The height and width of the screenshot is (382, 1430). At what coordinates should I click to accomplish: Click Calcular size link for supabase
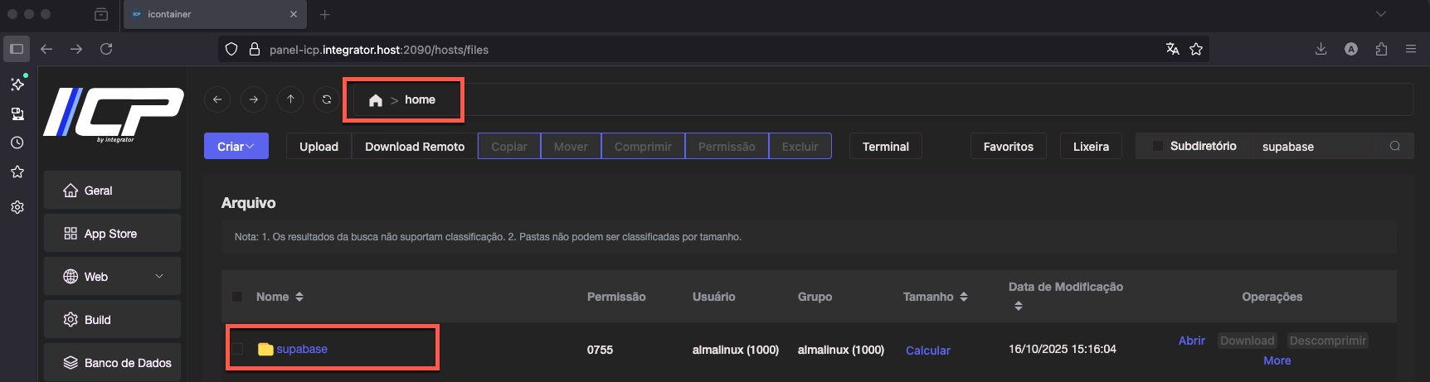pos(928,351)
